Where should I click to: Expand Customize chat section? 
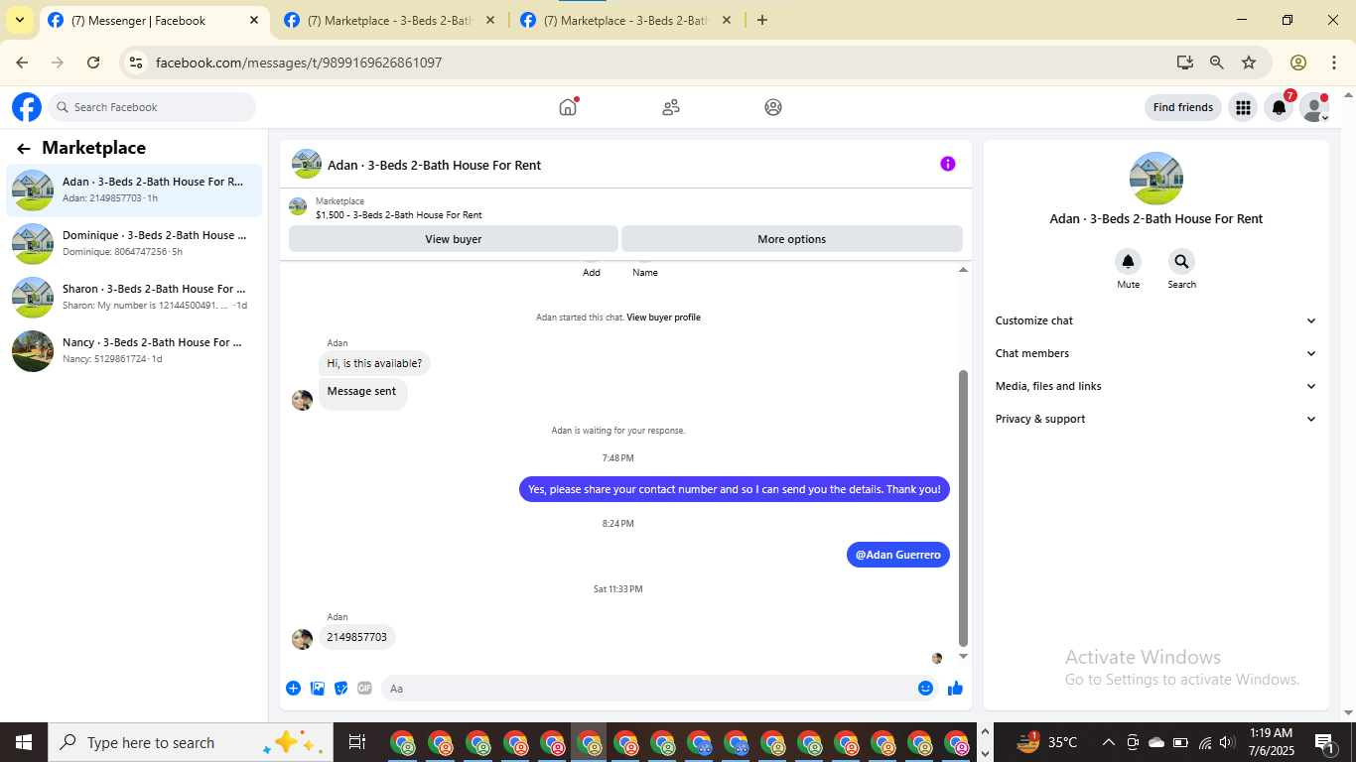pos(1156,320)
